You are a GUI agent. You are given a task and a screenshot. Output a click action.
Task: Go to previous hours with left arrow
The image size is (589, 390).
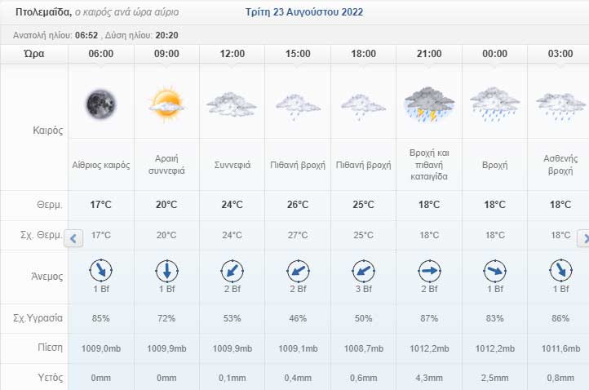73,238
